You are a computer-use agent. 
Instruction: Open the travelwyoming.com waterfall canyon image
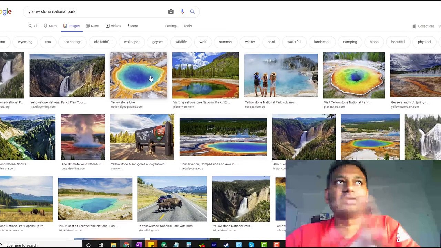67,75
